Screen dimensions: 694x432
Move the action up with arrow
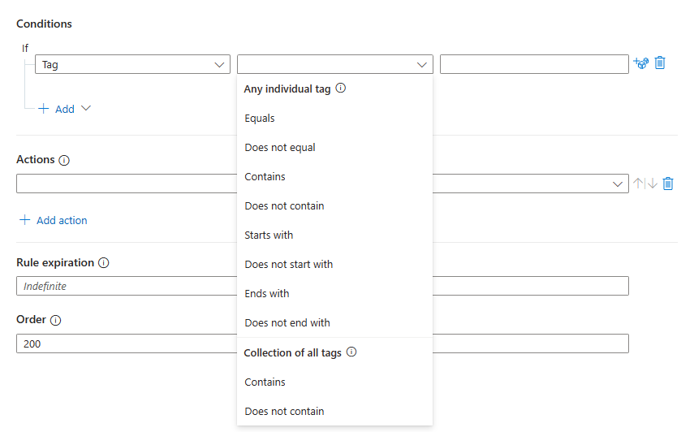point(638,184)
